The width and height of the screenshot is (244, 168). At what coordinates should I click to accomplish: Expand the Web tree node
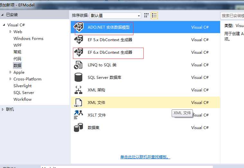click(10, 32)
